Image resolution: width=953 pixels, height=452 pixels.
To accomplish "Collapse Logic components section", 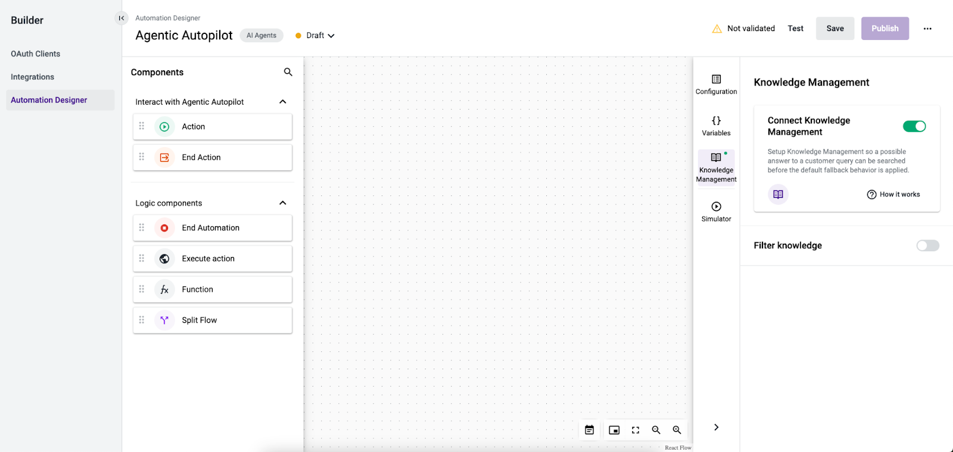I will 283,203.
